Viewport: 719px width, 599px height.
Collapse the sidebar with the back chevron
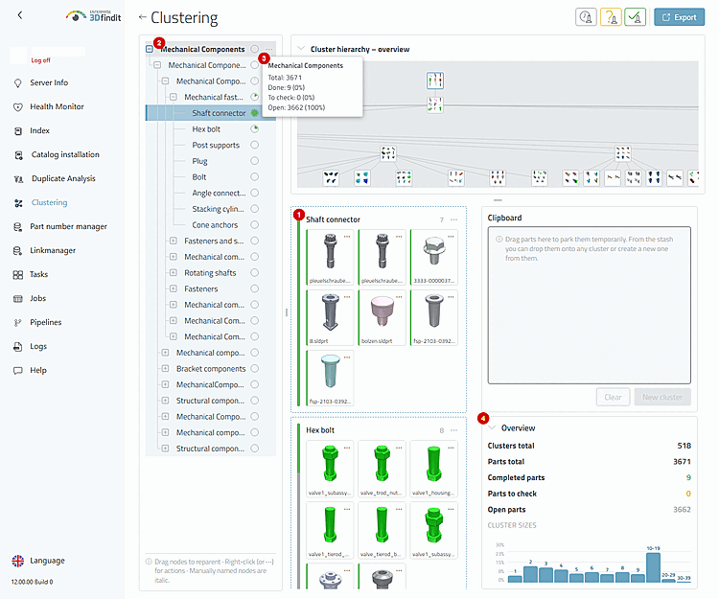20,15
